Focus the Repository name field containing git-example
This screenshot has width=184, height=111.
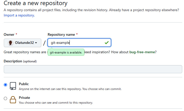76,43
